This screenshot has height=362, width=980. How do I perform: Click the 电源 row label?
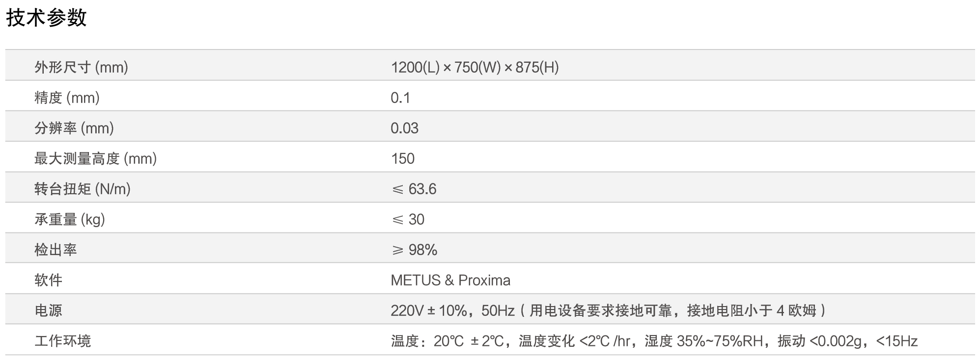48,310
